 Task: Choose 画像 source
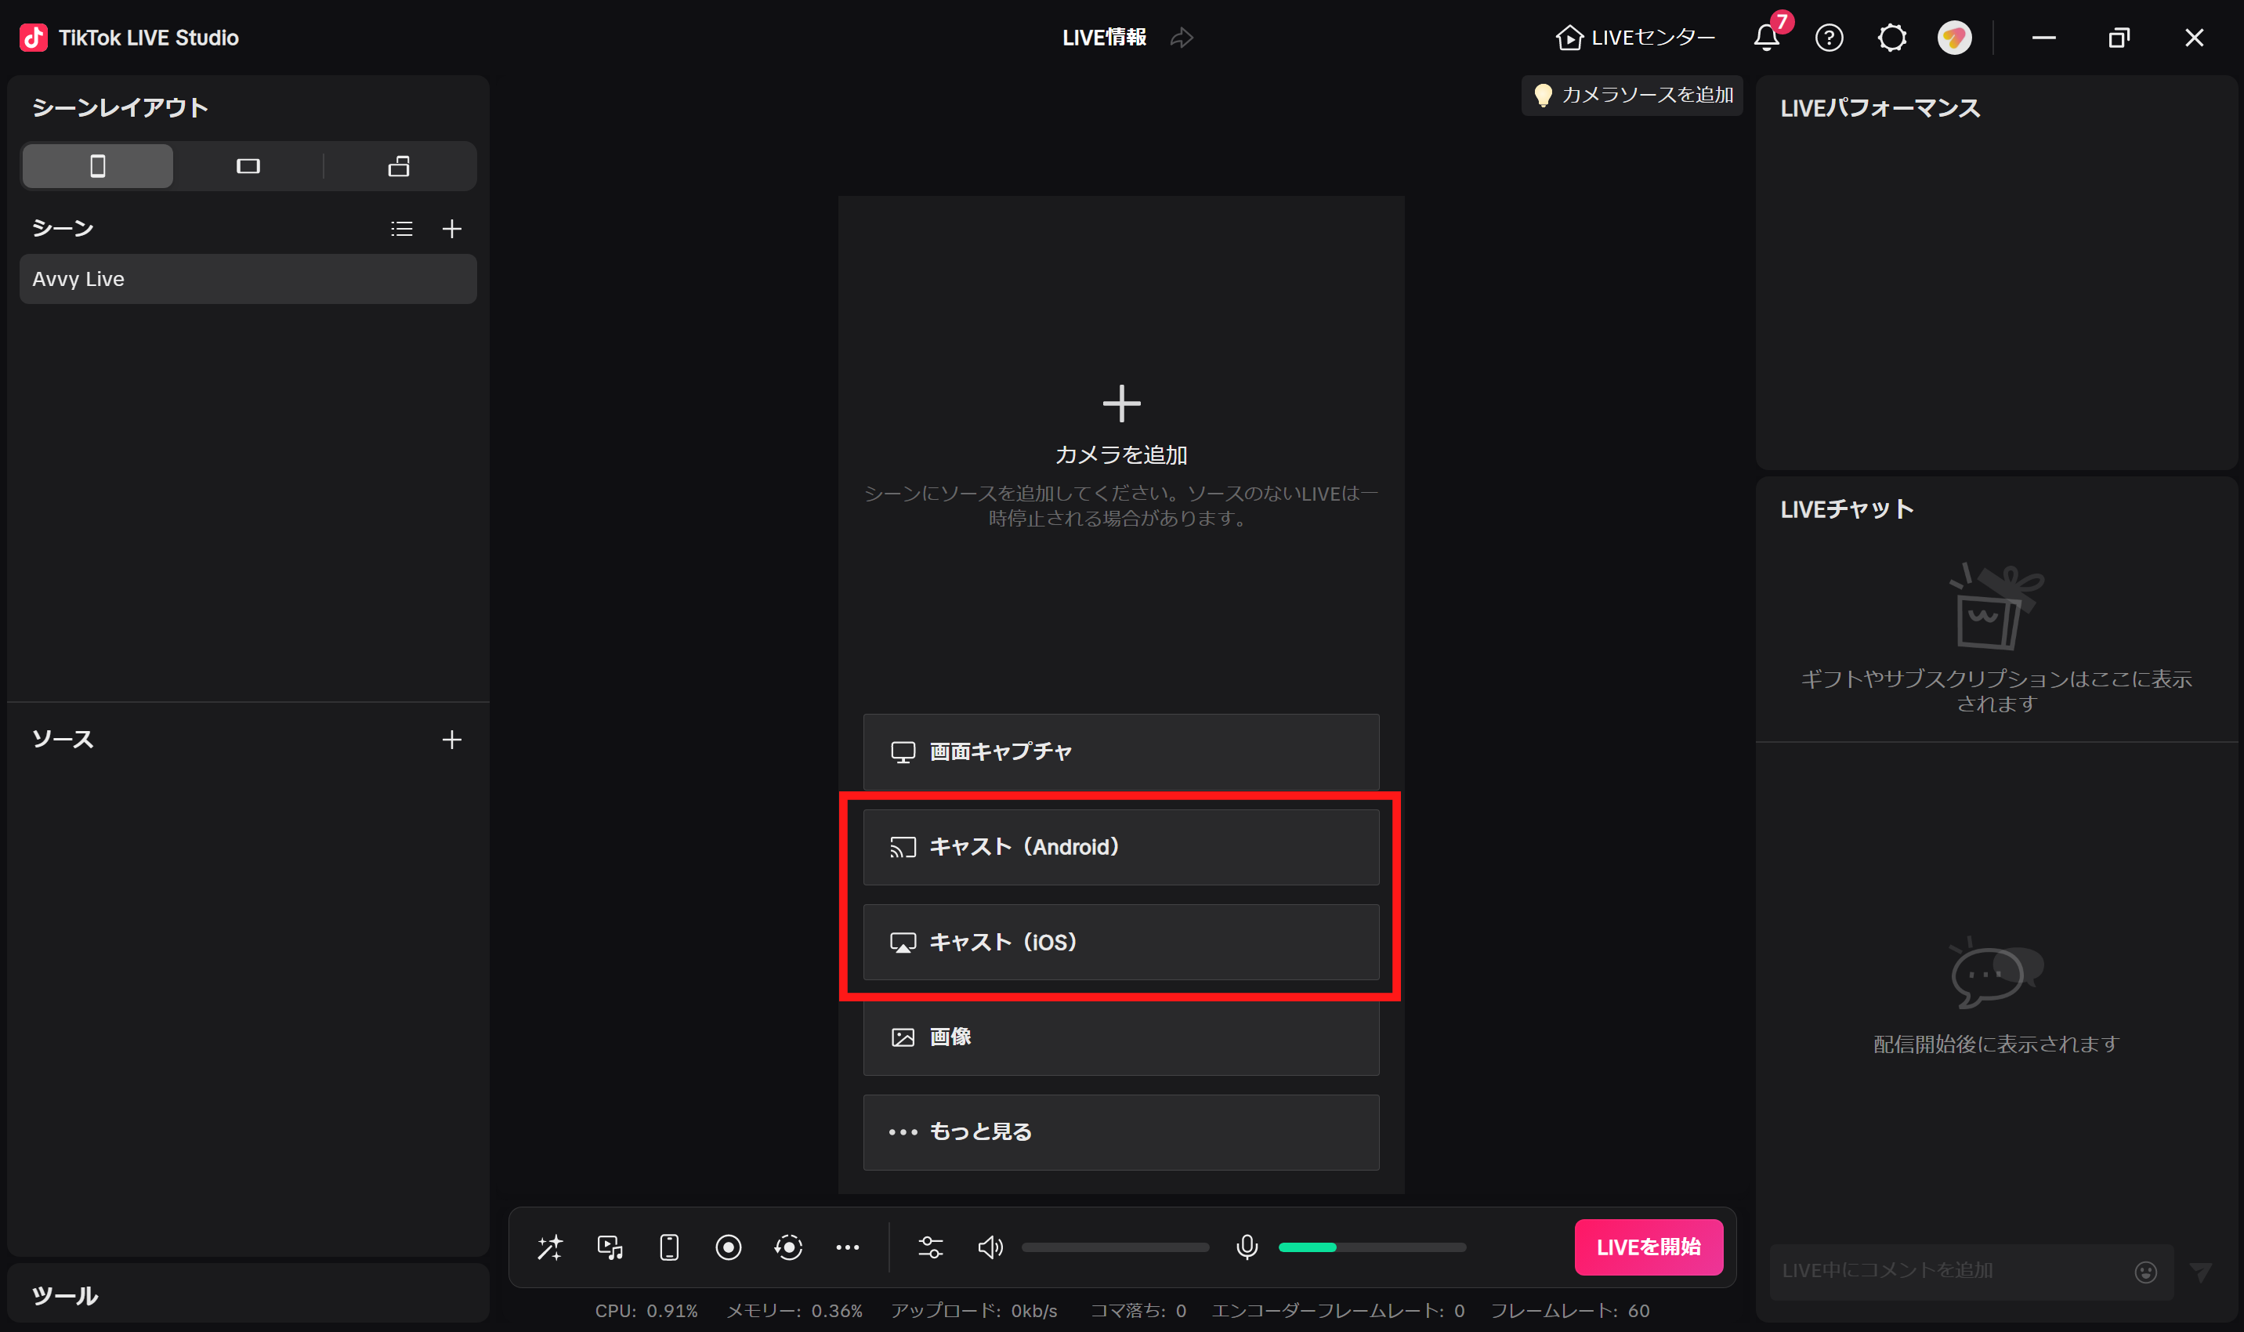pos(1121,1037)
